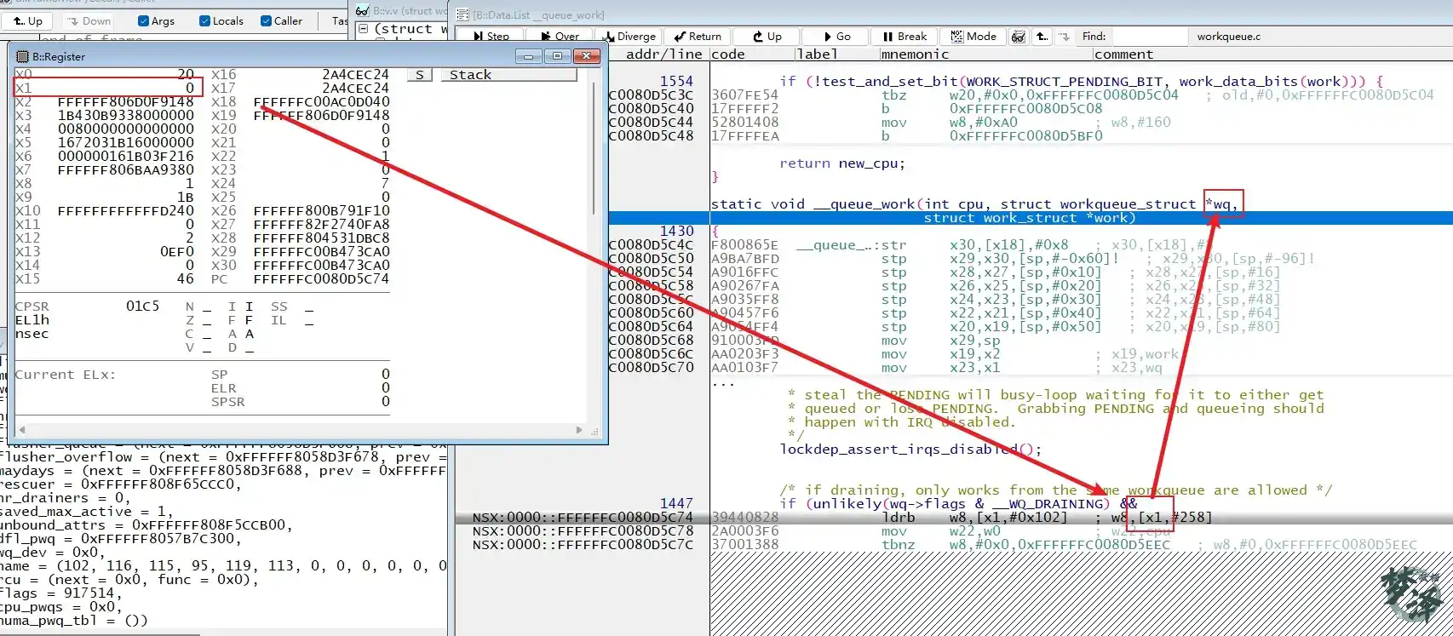
Task: Click the Stack button in Register window
Action: [508, 75]
